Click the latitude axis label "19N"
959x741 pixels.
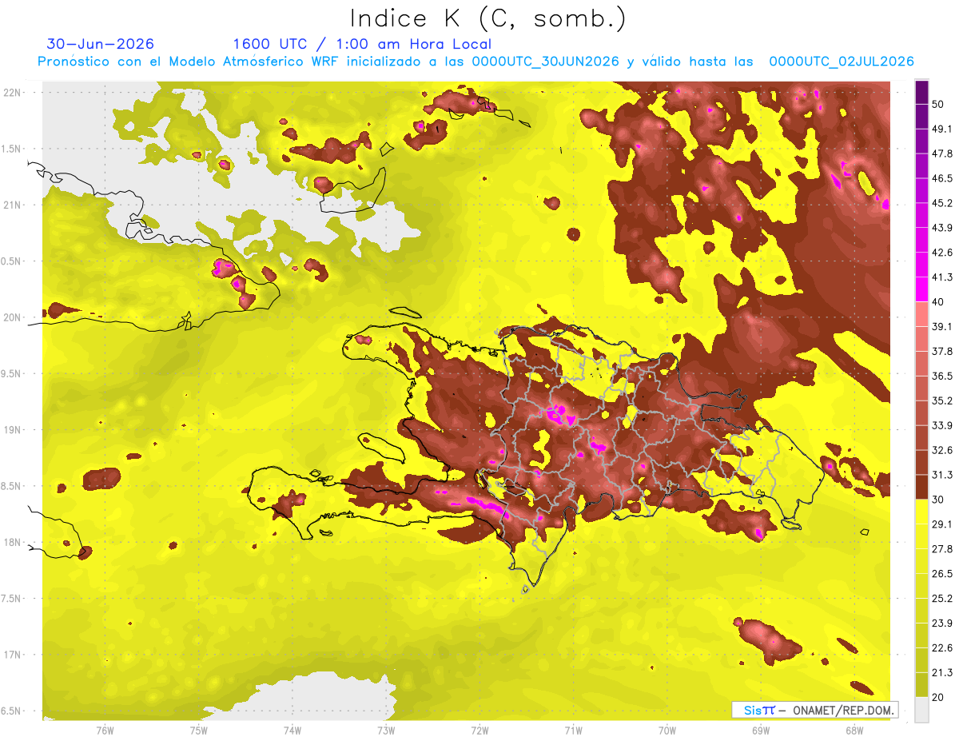[12, 430]
